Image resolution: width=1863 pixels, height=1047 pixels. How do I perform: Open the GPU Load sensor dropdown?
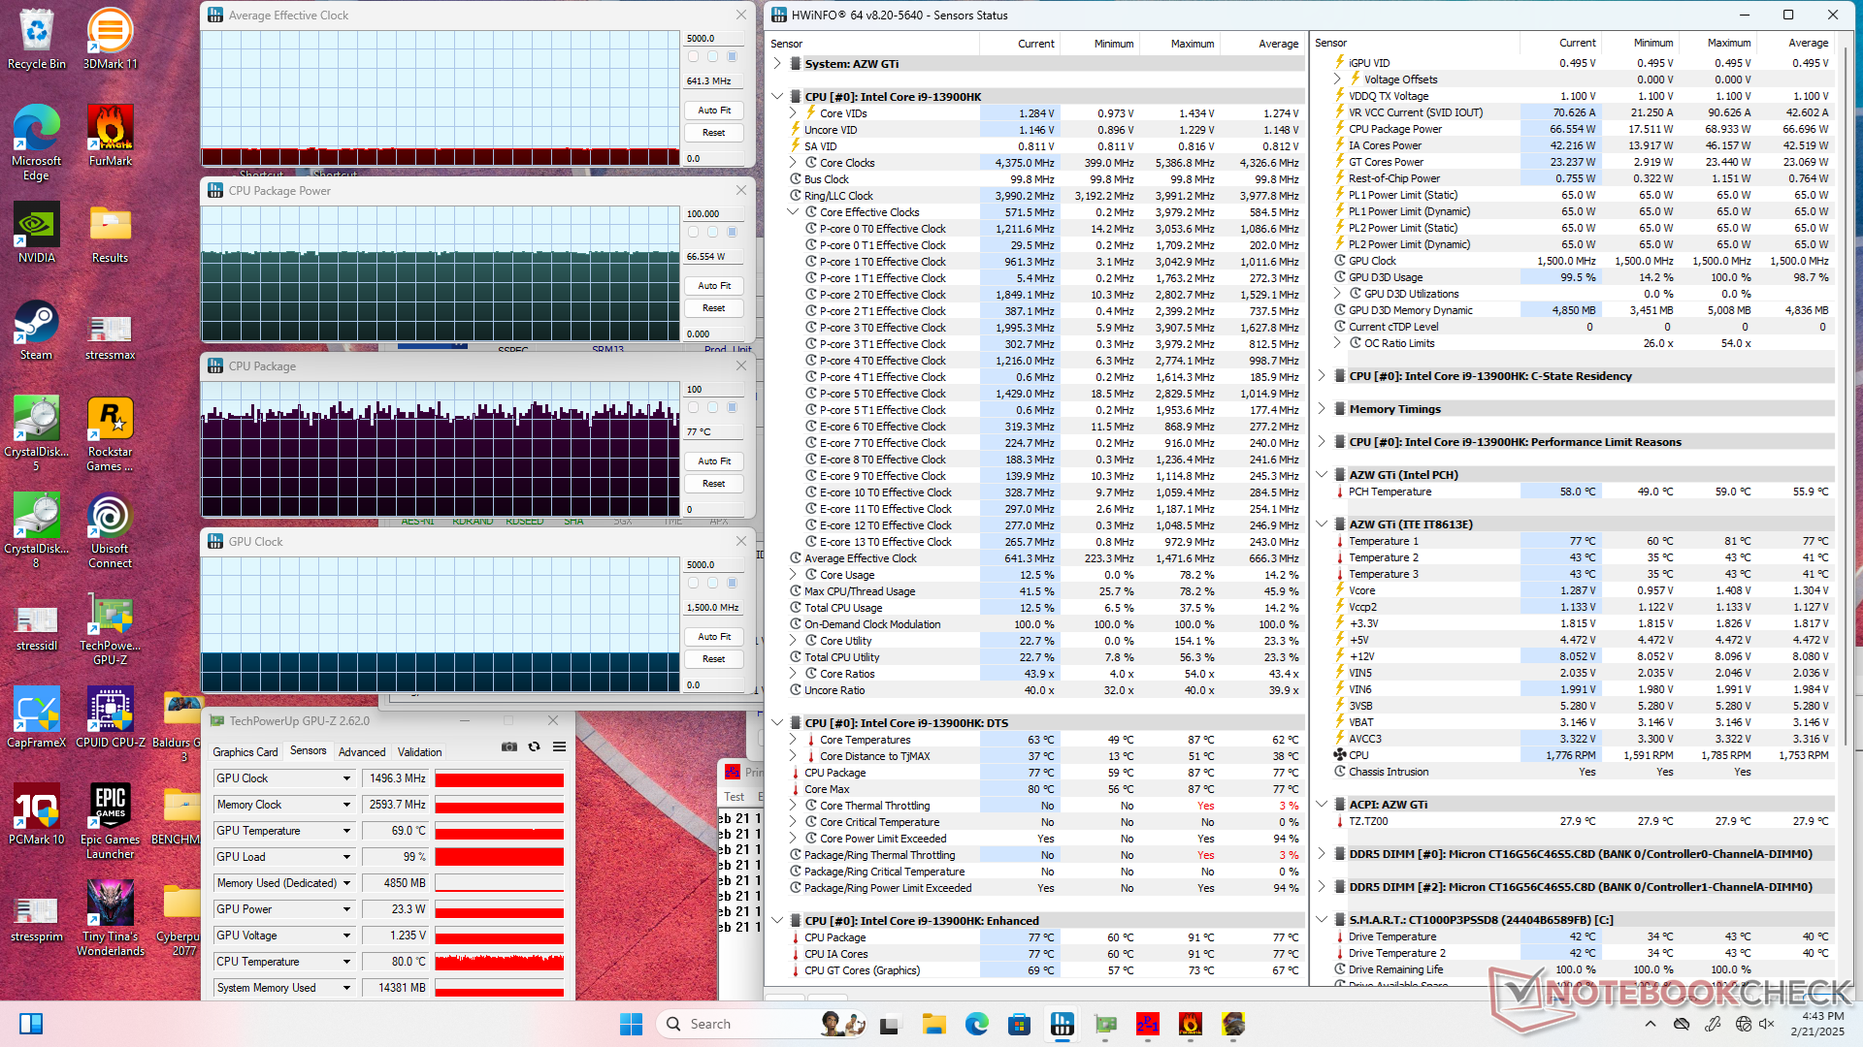click(346, 858)
